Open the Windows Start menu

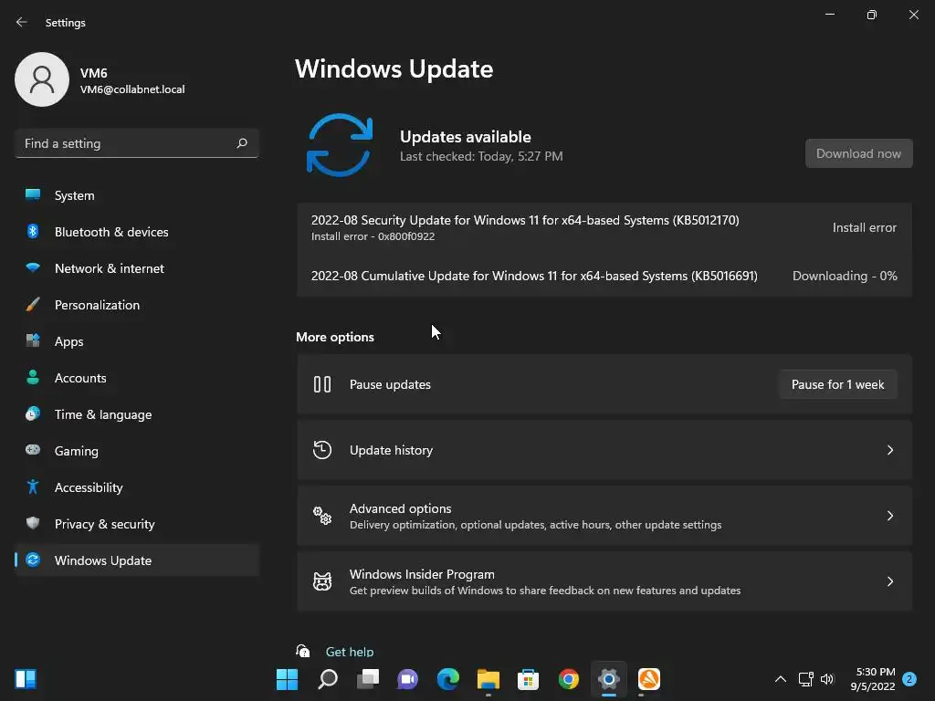pyautogui.click(x=287, y=679)
